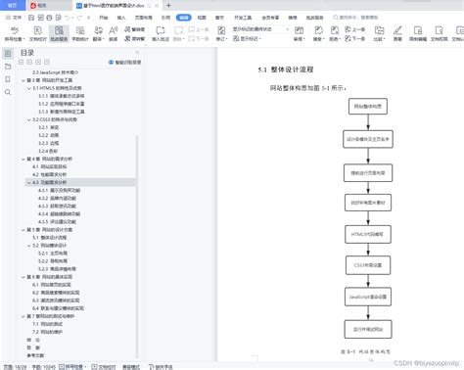Collapse the Chapter 4 outline node
The width and height of the screenshot is (464, 370).
point(23,159)
